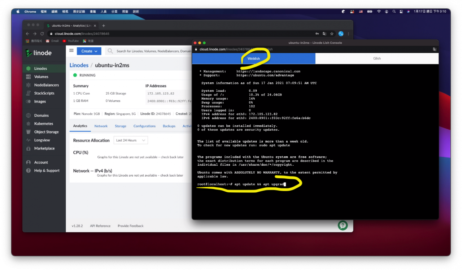The height and width of the screenshot is (270, 462).
Task: Open StackScripts in the sidebar
Action: pyautogui.click(x=44, y=93)
